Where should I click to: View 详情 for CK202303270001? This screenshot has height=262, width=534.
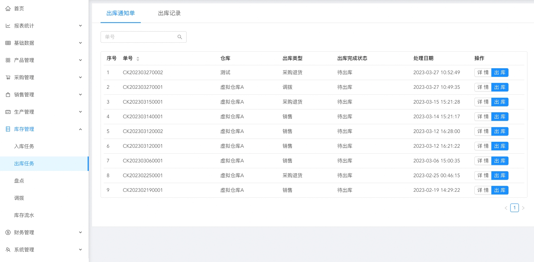click(x=483, y=87)
